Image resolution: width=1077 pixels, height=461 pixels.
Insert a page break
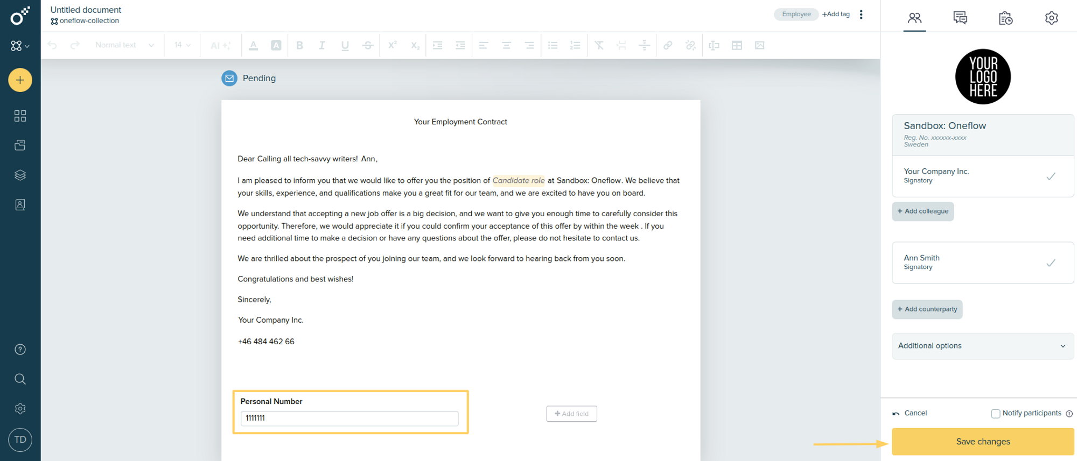coord(621,45)
